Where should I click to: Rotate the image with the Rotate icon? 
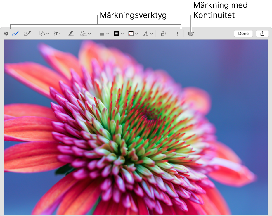click(163, 34)
